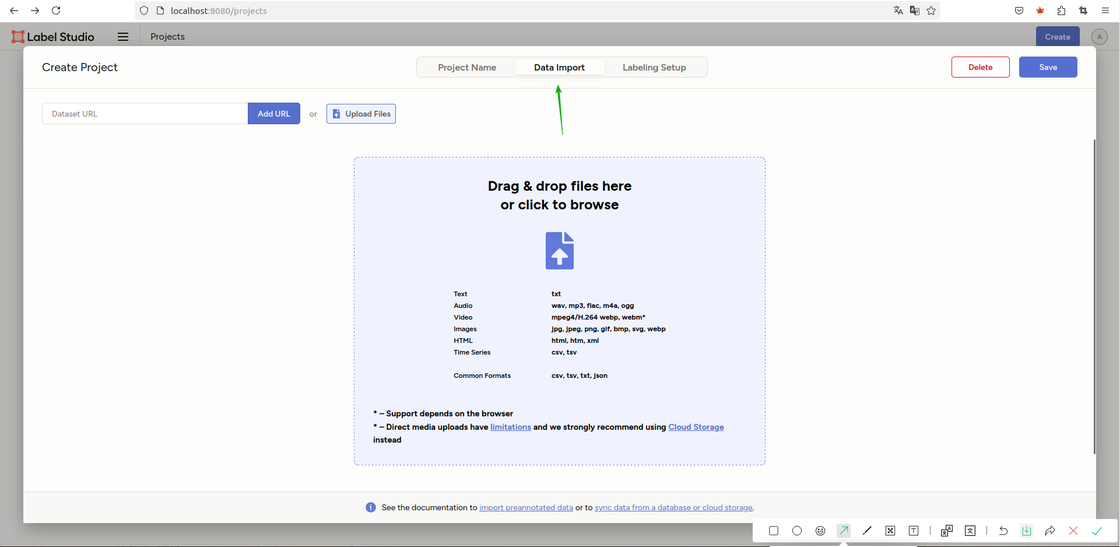The width and height of the screenshot is (1120, 547).
Task: Open the user avatar account menu
Action: tap(1099, 37)
